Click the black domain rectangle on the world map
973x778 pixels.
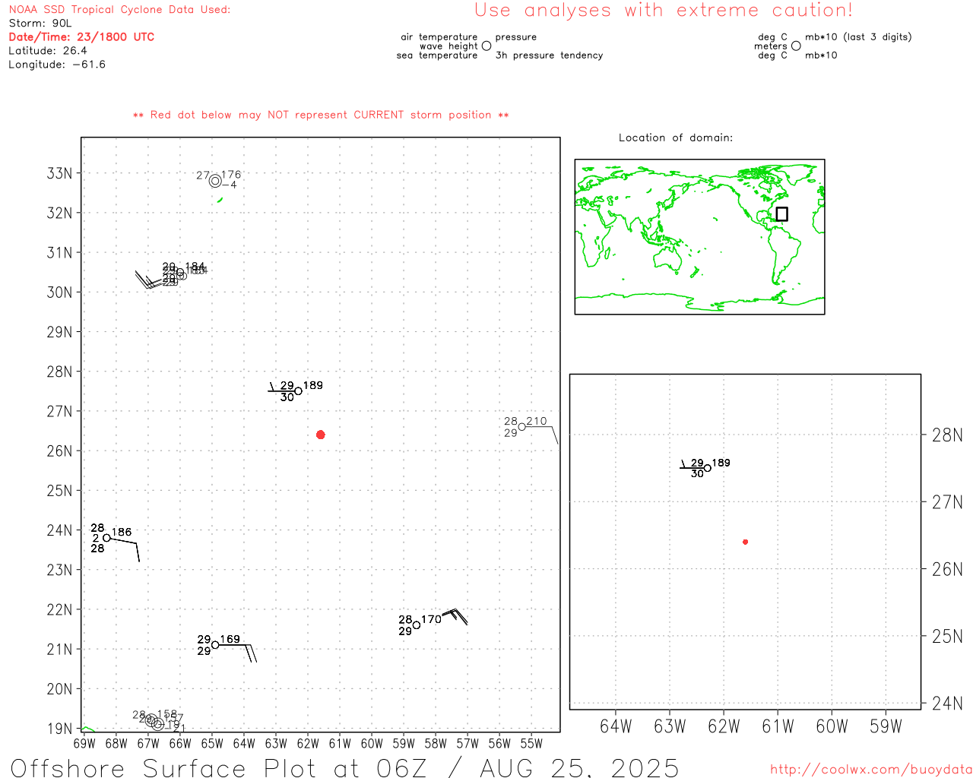coord(781,214)
